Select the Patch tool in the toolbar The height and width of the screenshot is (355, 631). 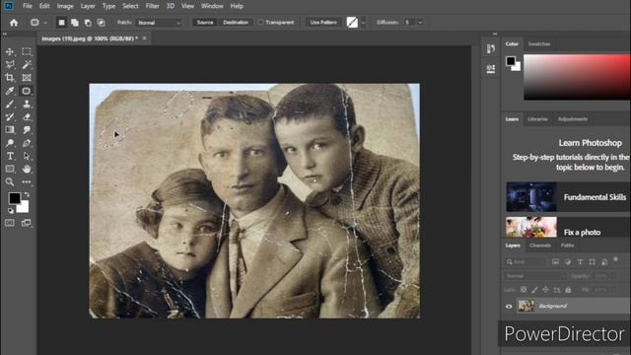(27, 91)
